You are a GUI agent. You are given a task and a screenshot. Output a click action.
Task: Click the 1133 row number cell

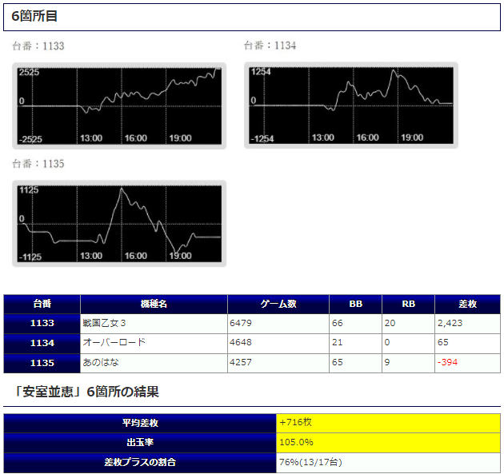(x=42, y=324)
